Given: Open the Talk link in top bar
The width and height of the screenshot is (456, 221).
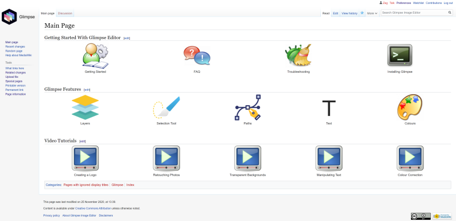Looking at the screenshot, I should [x=392, y=3].
